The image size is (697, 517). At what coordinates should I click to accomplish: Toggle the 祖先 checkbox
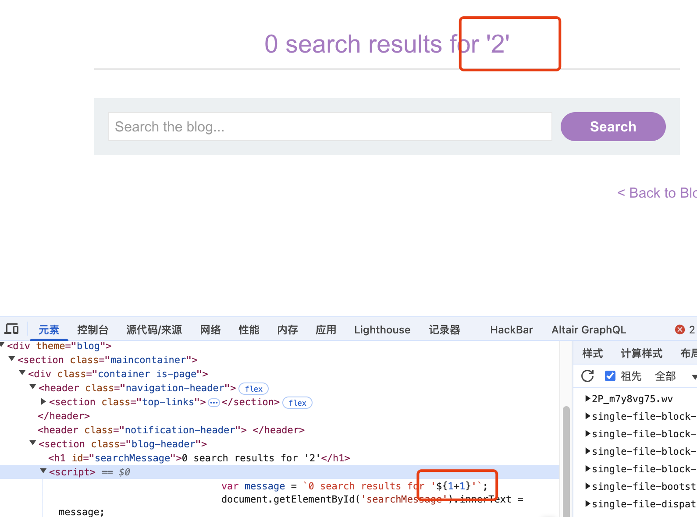(x=610, y=376)
